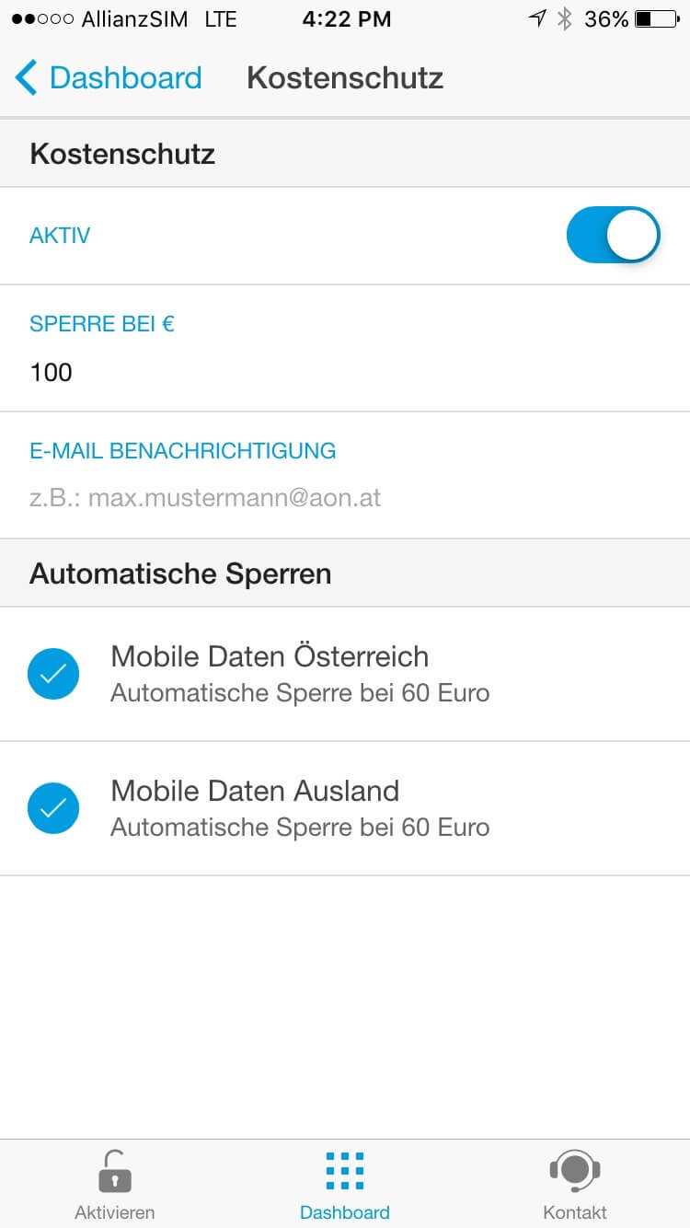
Task: Open the Kontakt headset icon
Action: point(575,1171)
